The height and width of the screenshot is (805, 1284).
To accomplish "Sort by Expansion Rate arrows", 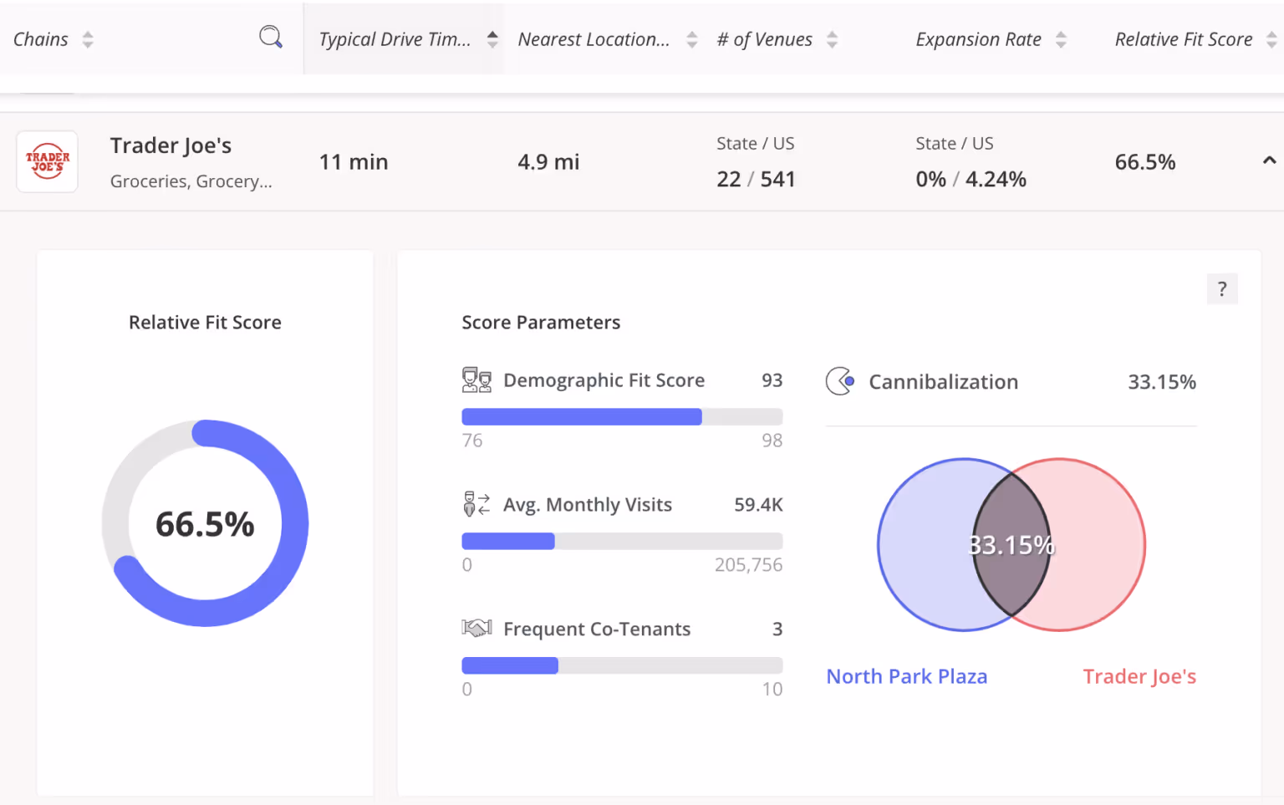I will coord(1061,39).
